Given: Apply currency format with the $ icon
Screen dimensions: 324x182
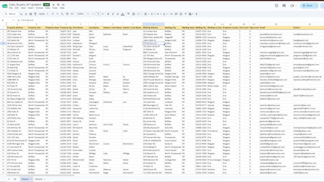Looking at the screenshot, I should click(x=53, y=14).
